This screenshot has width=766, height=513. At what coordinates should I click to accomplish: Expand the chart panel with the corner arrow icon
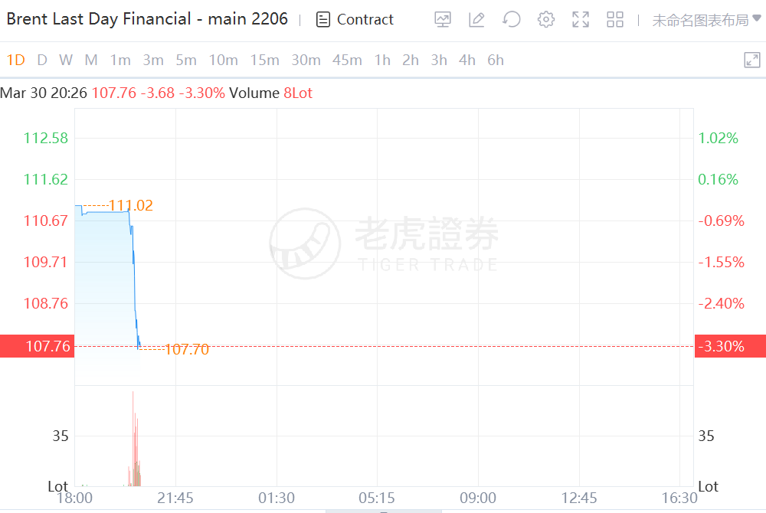(752, 60)
